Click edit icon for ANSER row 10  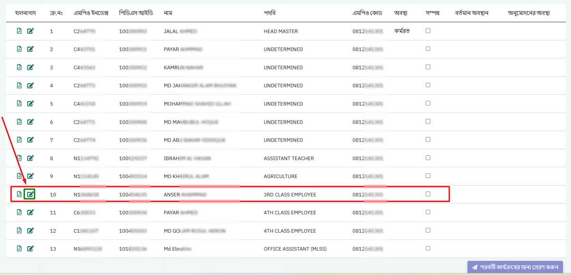tap(30, 194)
